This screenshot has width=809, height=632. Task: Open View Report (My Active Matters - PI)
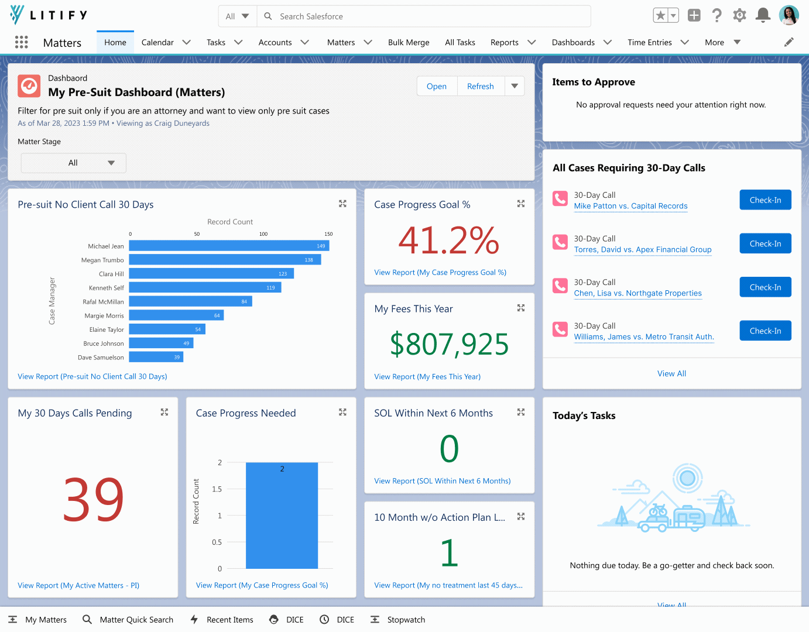tap(78, 585)
